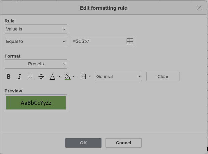Viewport: 208px width, 154px height.
Task: Open the font color dropdown arrow
Action: click(x=59, y=77)
